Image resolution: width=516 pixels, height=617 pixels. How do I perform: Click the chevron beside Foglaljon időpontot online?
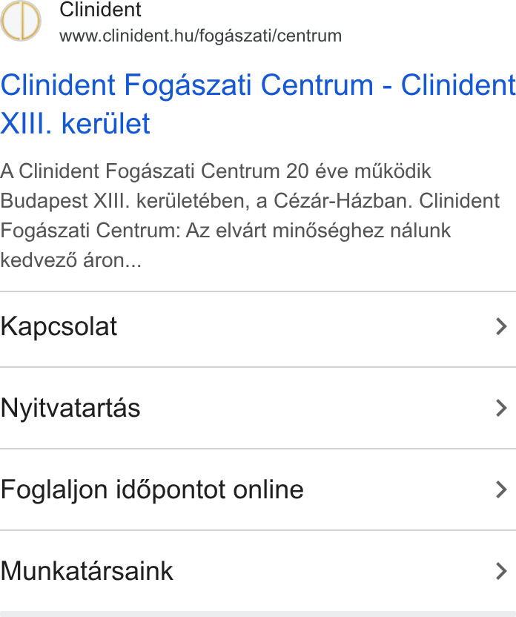coord(501,490)
